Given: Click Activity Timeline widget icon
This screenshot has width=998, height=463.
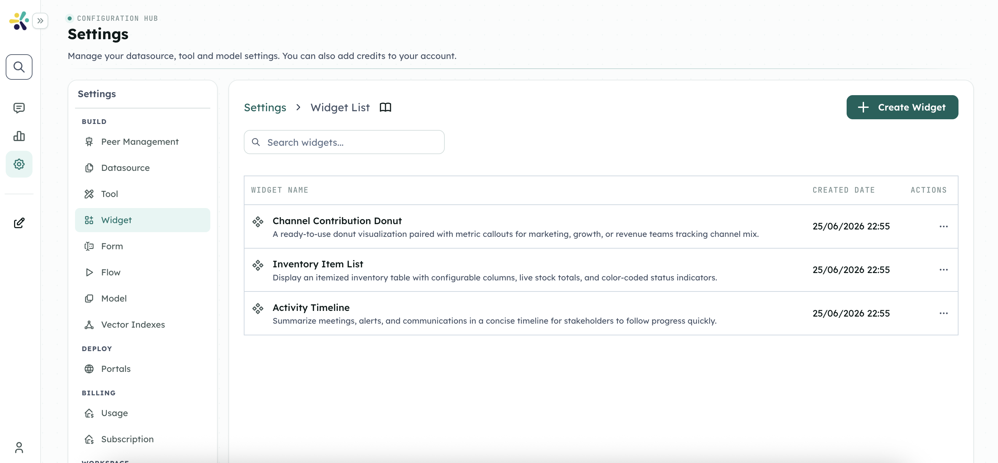Looking at the screenshot, I should click(x=258, y=309).
